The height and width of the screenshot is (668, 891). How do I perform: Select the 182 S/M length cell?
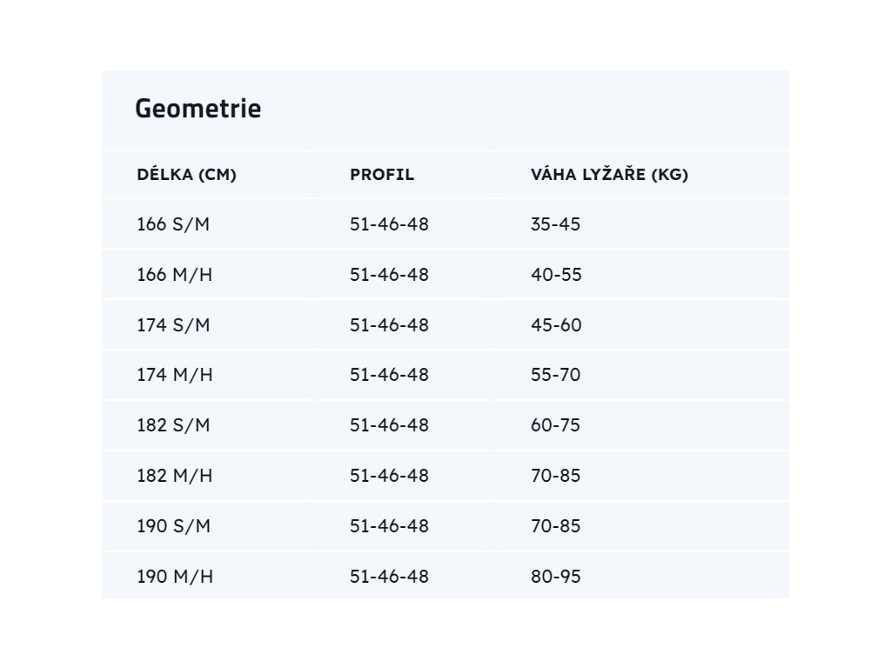173,426
